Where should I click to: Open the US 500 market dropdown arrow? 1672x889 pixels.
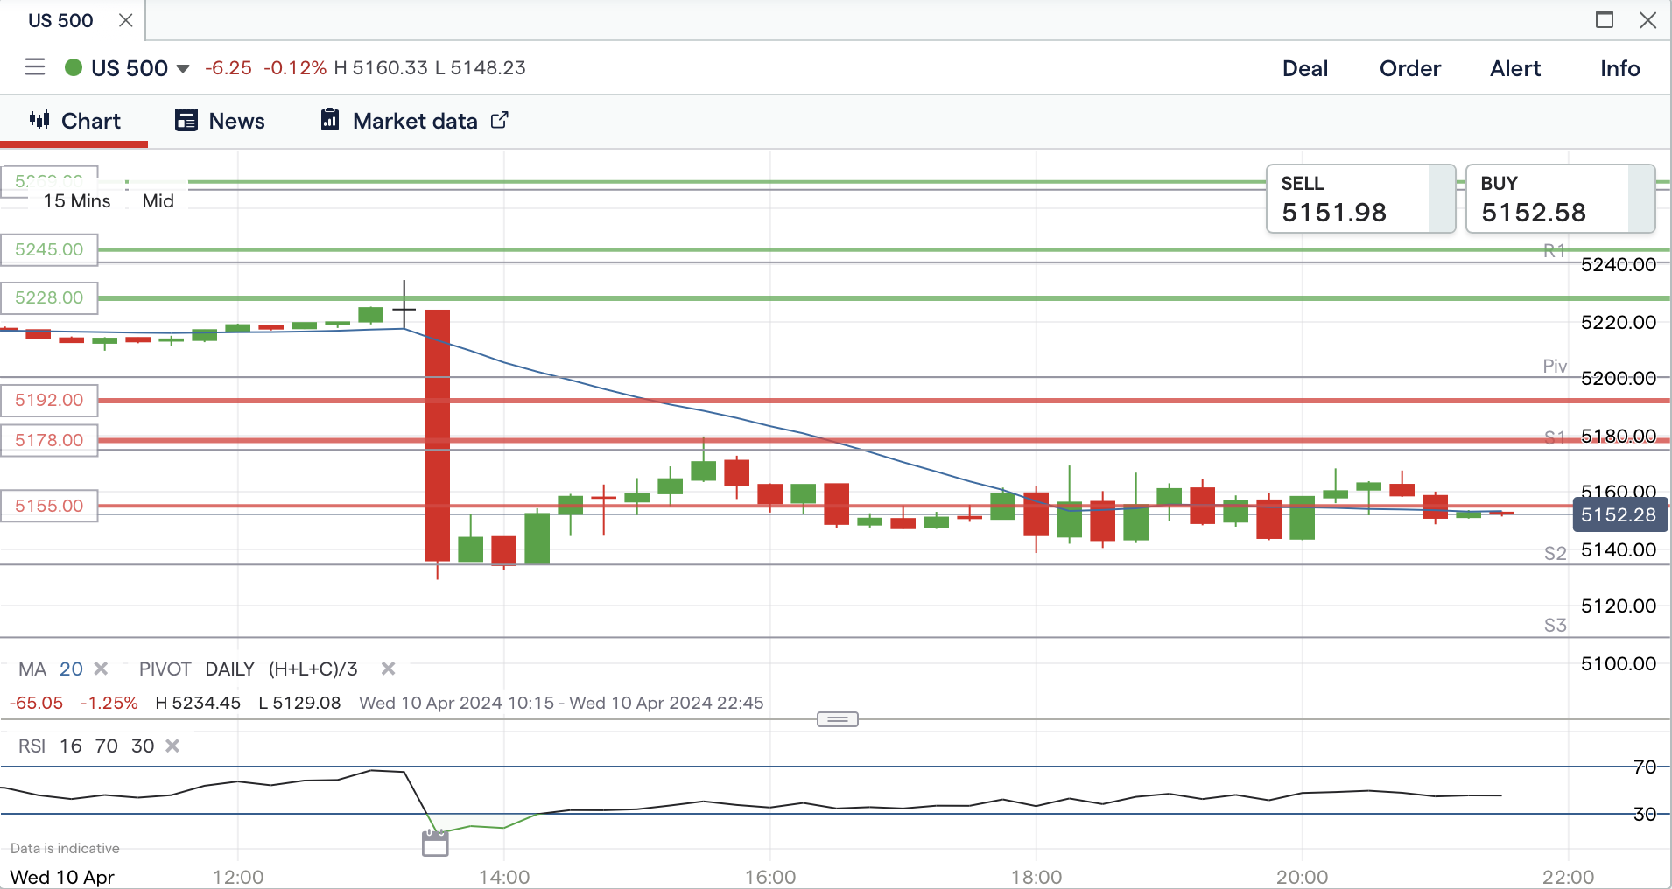[183, 69]
